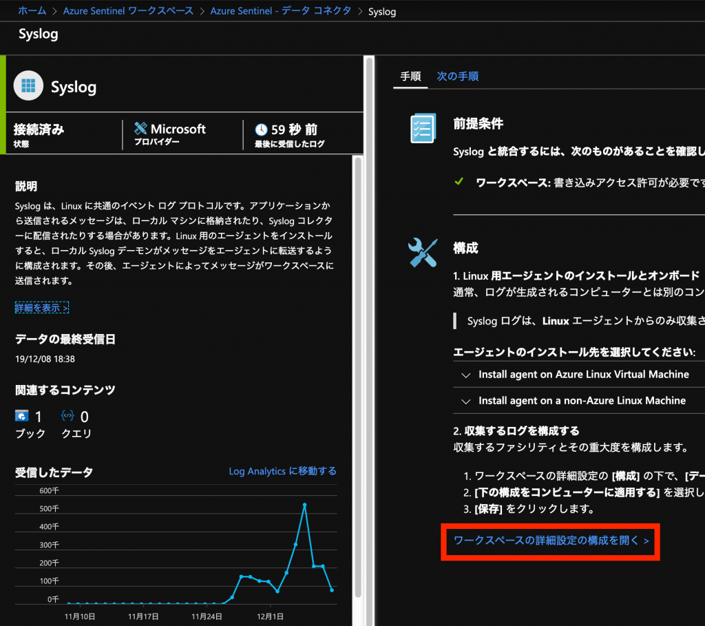Click the クエリ count number 0
705x626 pixels.
pyautogui.click(x=85, y=417)
